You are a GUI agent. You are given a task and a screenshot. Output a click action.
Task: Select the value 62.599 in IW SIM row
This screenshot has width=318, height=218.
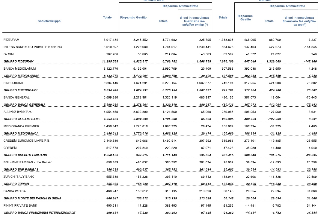[228, 54]
